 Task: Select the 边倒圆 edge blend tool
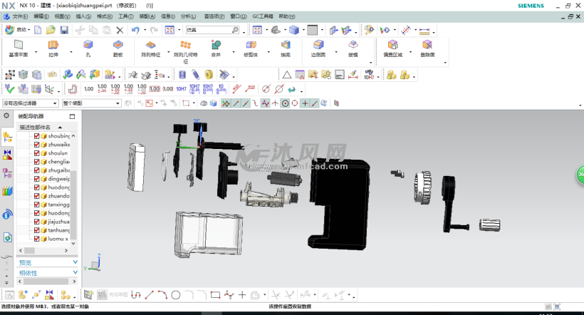[318, 48]
